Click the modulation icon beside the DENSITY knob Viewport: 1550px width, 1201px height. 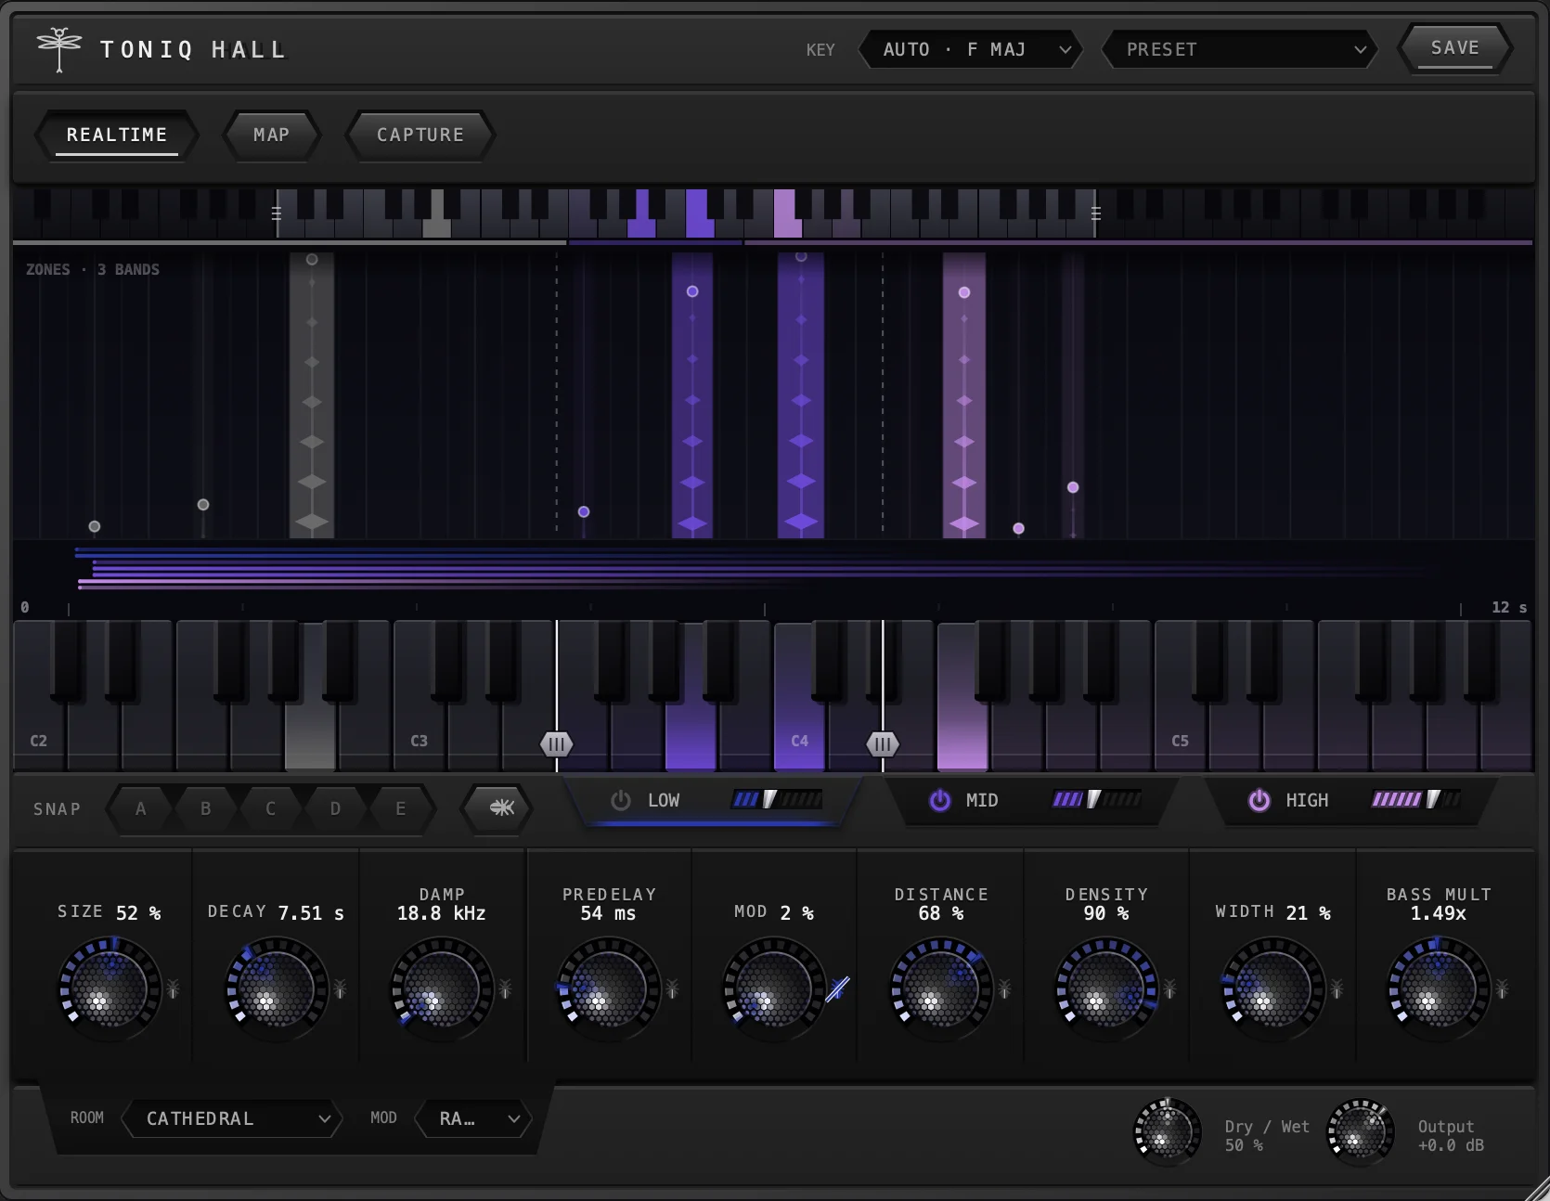[x=1169, y=989]
